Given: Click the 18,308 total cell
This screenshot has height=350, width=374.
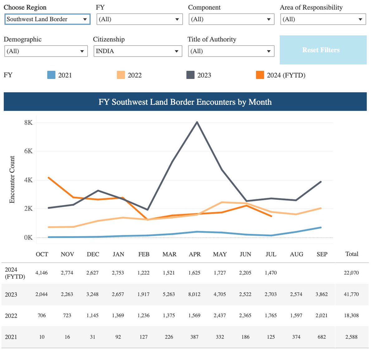Looking at the screenshot, I should pyautogui.click(x=351, y=315).
